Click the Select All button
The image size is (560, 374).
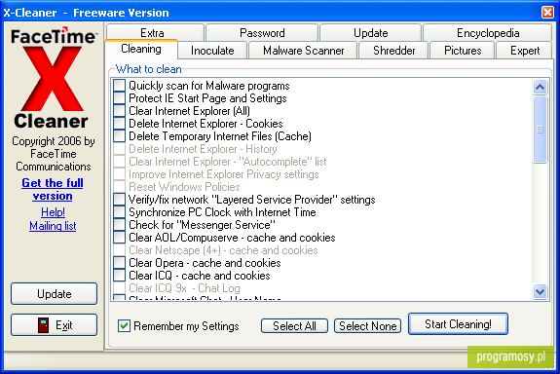click(294, 325)
